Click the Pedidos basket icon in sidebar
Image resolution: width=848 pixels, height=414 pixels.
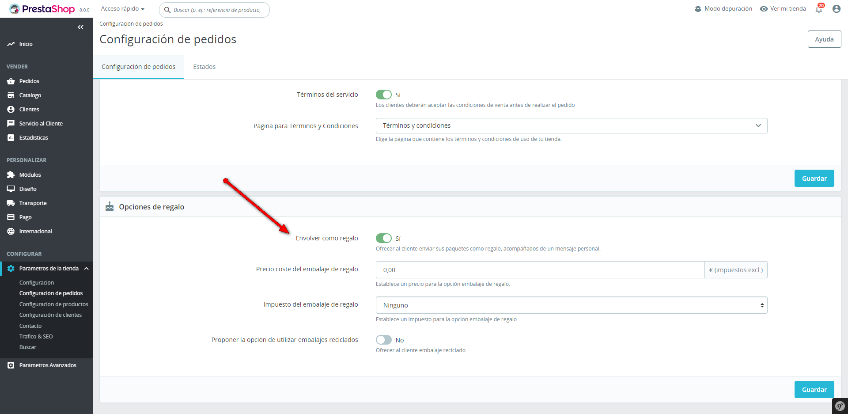11,81
